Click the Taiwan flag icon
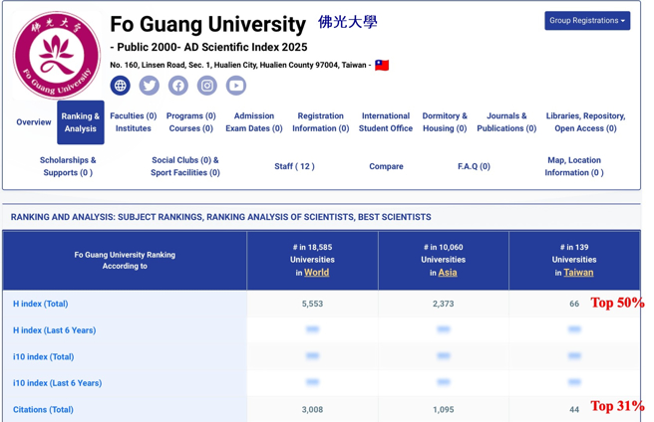 click(382, 65)
